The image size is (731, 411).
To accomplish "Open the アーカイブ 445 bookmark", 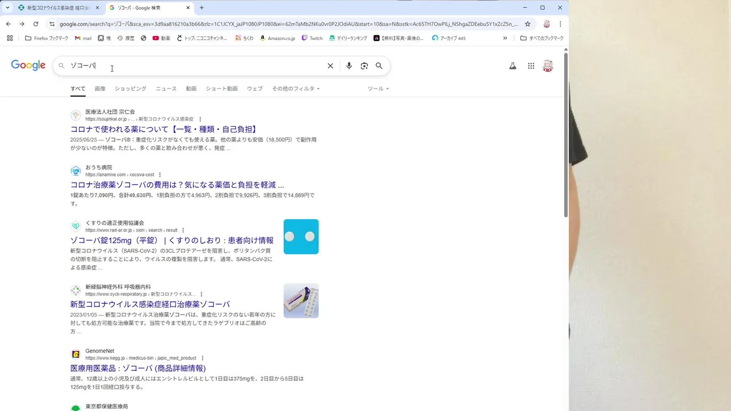I will pos(449,38).
